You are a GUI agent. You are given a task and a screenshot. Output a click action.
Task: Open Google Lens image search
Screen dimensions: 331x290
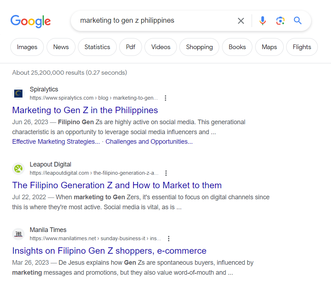coord(280,21)
